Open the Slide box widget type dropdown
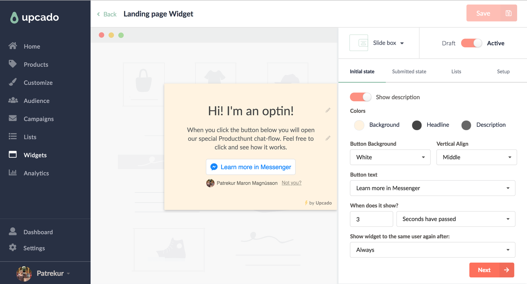 (388, 43)
